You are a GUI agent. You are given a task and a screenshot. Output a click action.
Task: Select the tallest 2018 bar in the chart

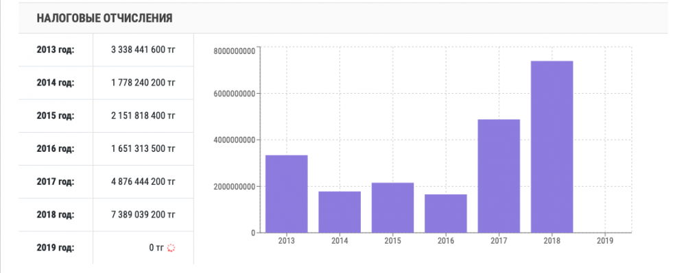coord(552,146)
